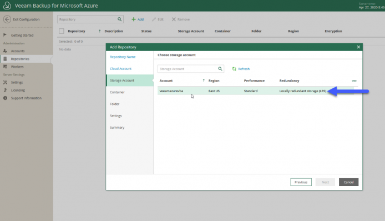
Task: Select the veeamazurevba storage account row
Action: pos(256,91)
